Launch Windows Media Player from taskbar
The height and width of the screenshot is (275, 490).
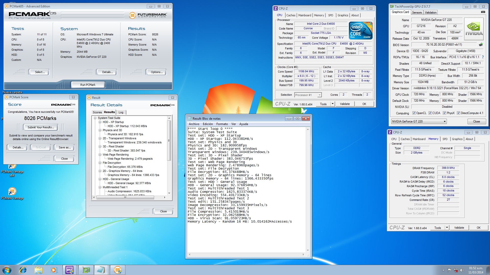click(x=54, y=270)
